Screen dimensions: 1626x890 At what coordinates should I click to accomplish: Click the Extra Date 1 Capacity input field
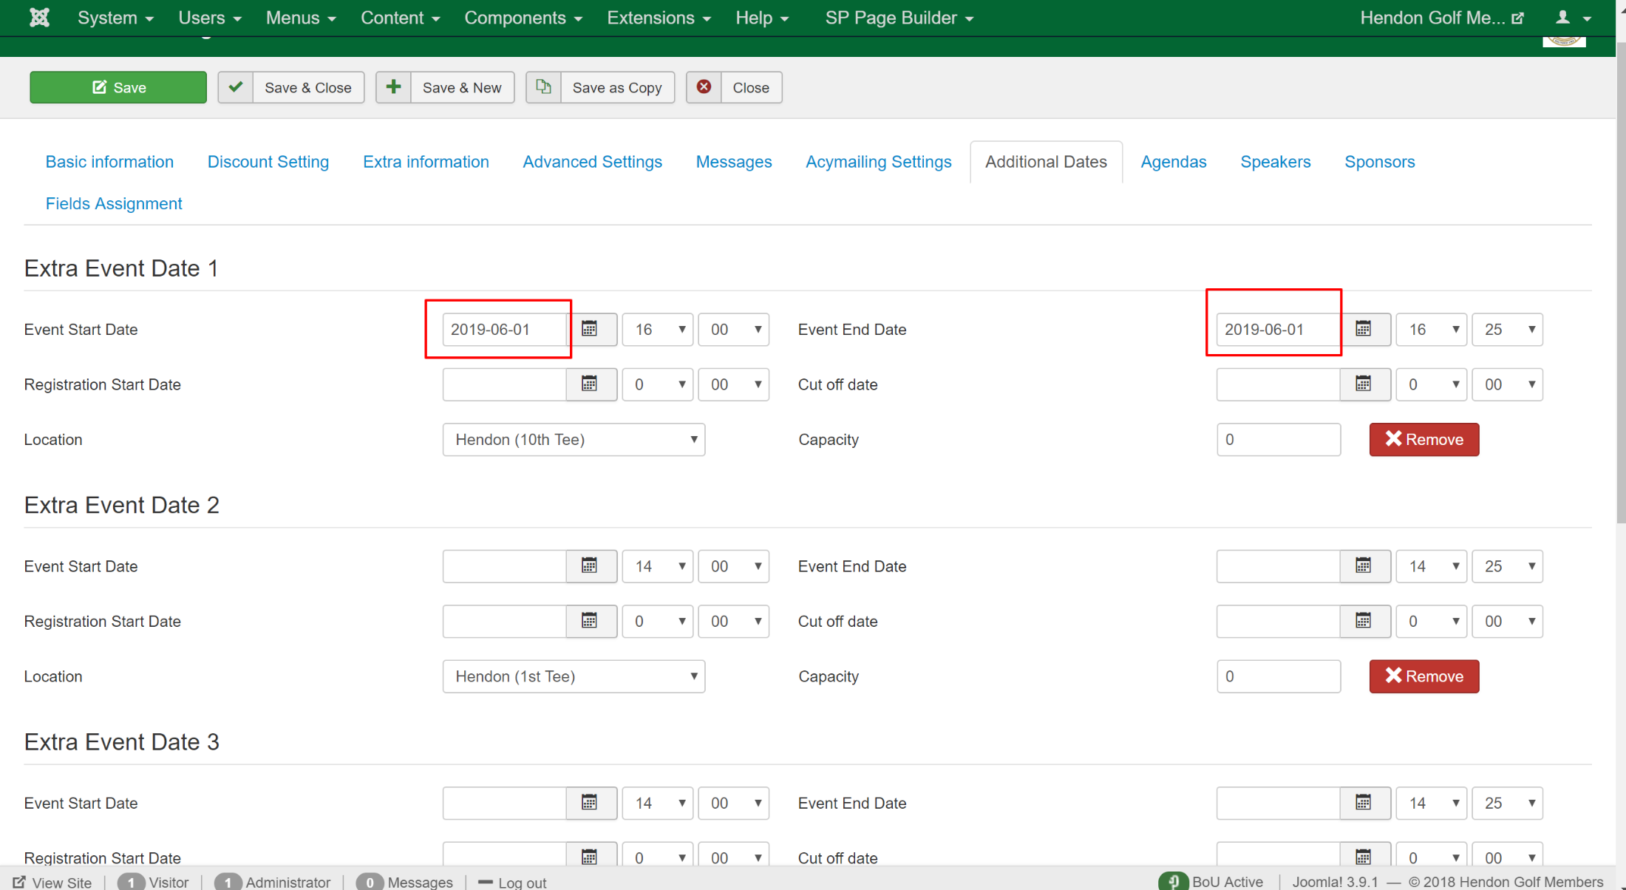1278,440
